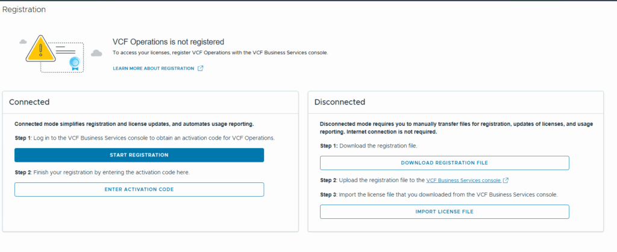
Task: Open the Enter Activation Code dialog
Action: pos(139,189)
